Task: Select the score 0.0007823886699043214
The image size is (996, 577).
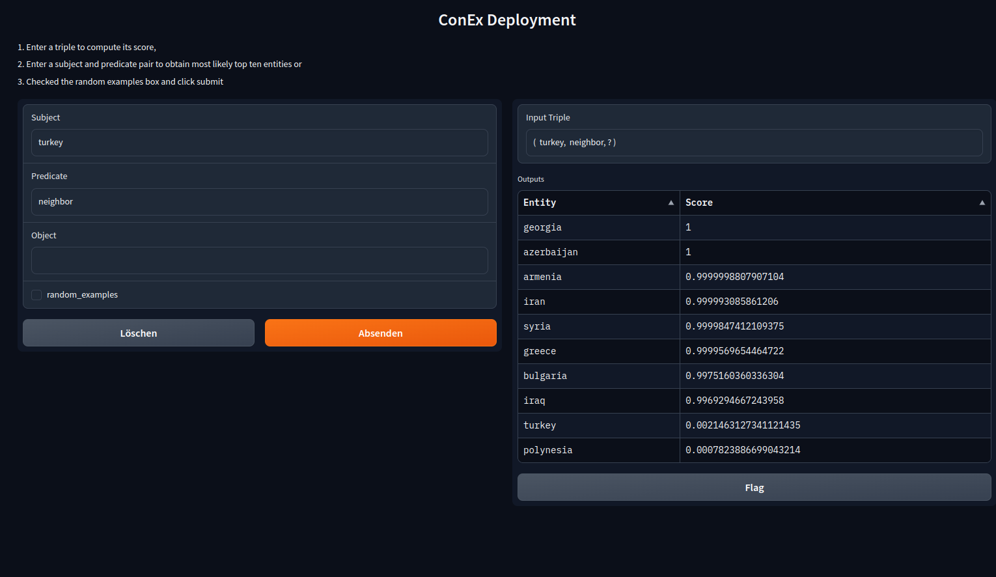Action: click(x=835, y=450)
